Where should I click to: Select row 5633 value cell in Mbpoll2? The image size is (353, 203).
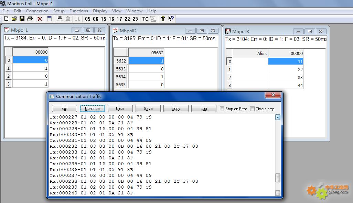pos(146,69)
